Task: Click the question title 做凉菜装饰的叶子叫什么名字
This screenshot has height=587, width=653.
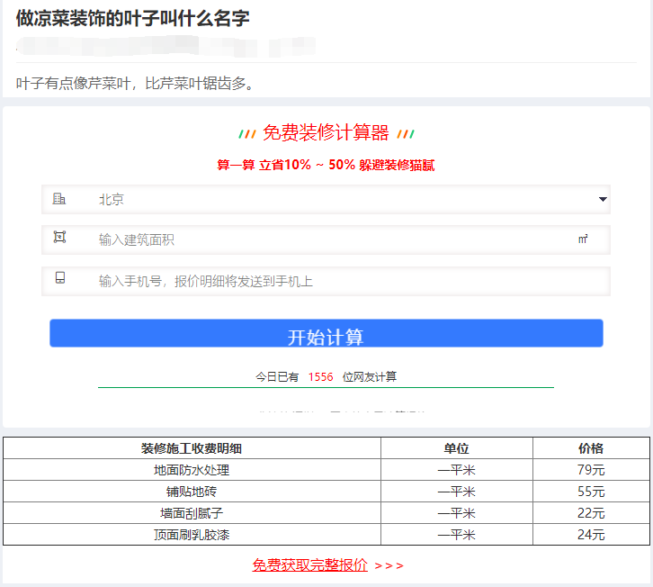Action: coord(133,18)
